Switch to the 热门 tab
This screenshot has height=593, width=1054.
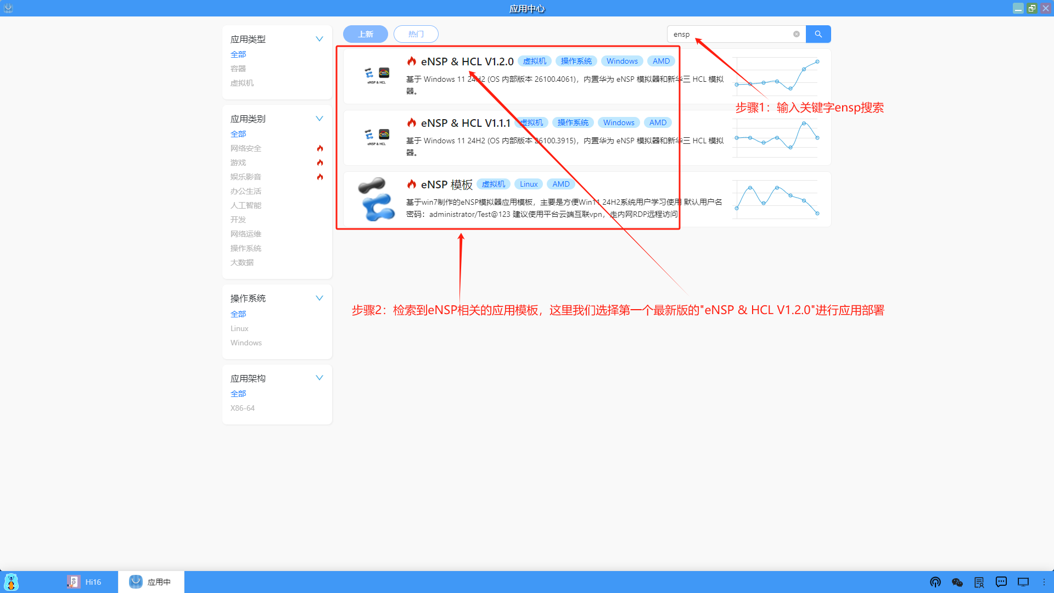click(x=416, y=34)
